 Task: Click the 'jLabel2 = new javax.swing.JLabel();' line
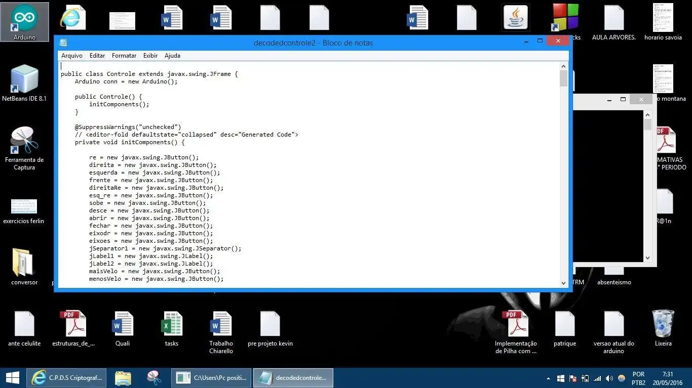pyautogui.click(x=151, y=264)
